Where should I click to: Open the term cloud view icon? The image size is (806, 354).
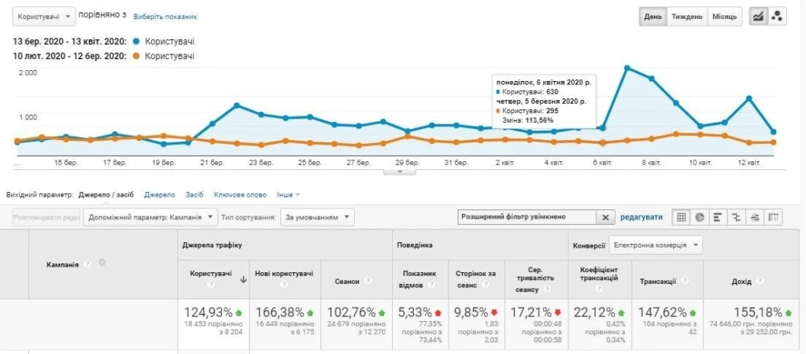pyautogui.click(x=755, y=217)
